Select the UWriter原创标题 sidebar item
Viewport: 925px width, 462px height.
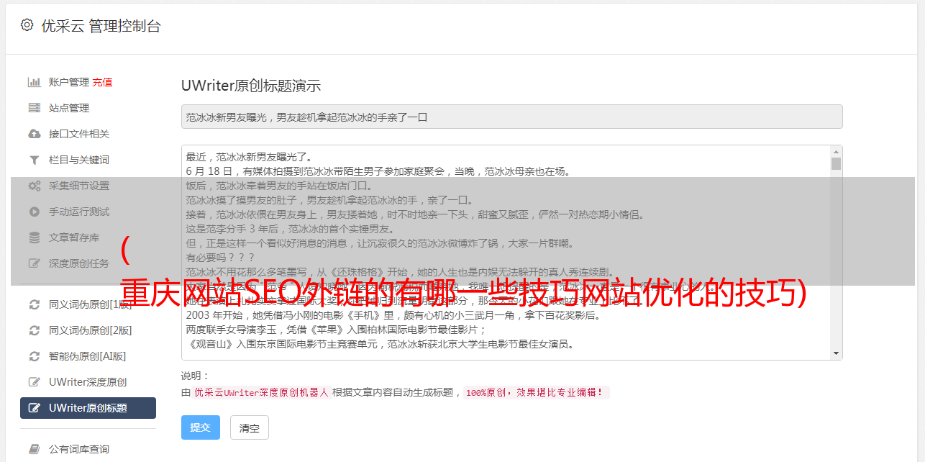(88, 408)
